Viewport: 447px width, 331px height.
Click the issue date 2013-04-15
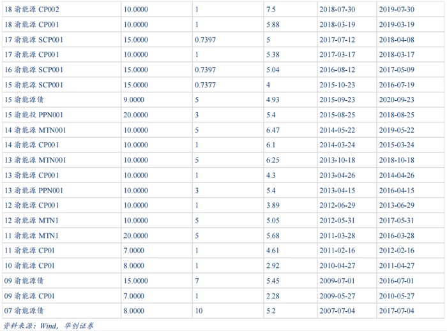tap(337, 191)
